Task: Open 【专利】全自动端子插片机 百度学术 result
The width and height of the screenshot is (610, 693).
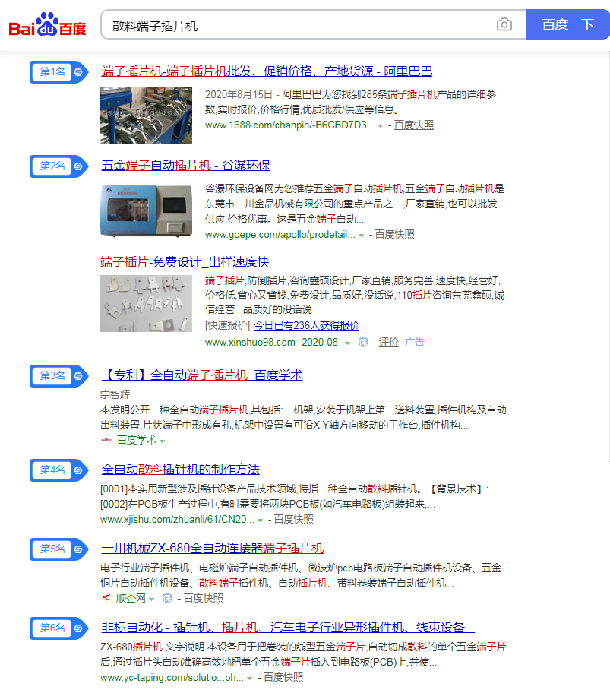Action: (202, 375)
